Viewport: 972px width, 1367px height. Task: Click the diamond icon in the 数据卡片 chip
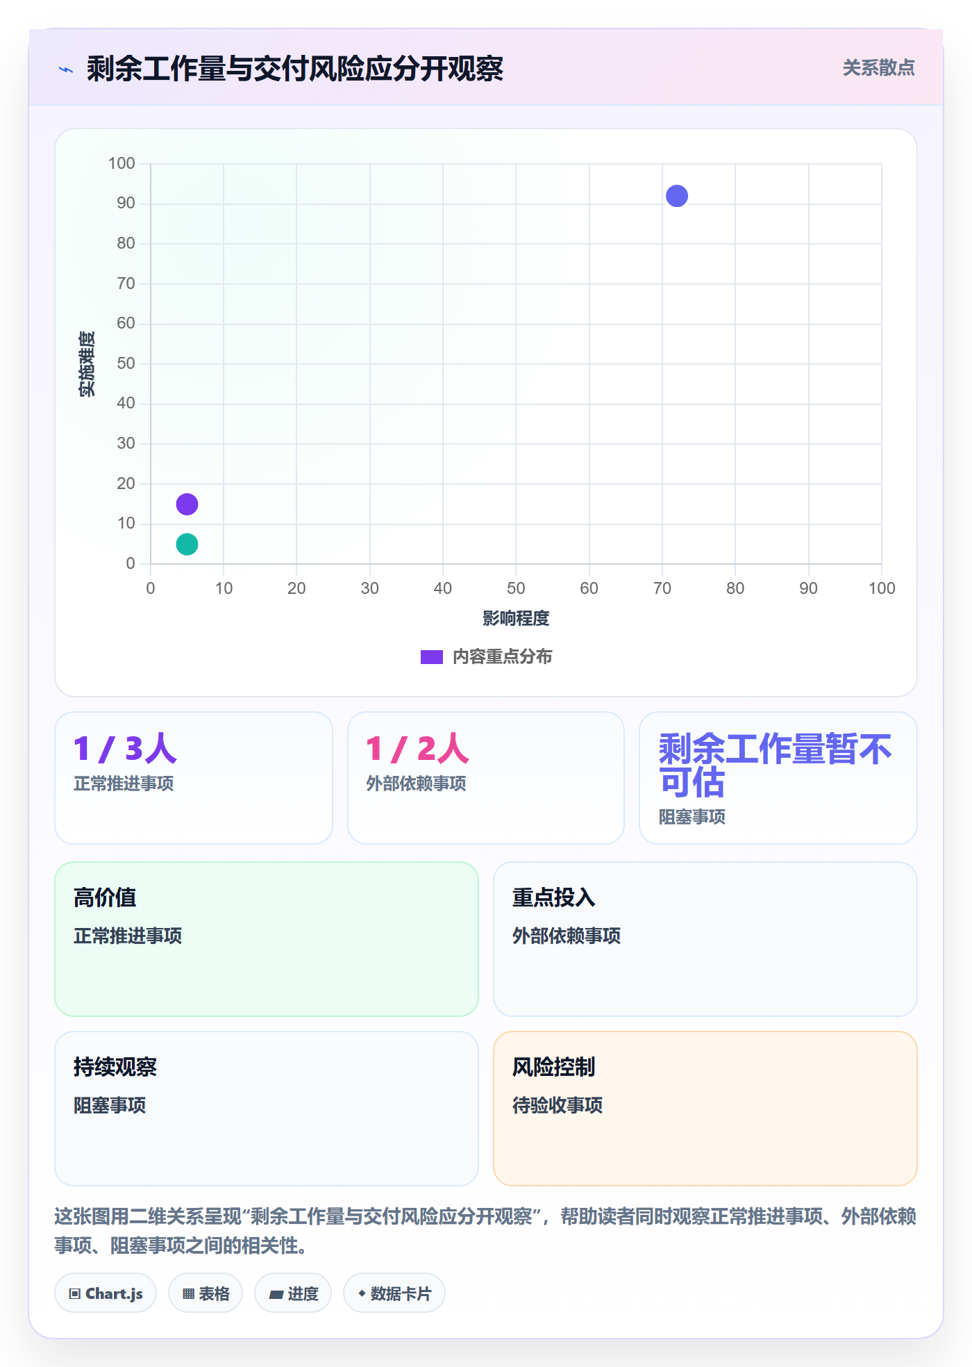[x=362, y=1293]
